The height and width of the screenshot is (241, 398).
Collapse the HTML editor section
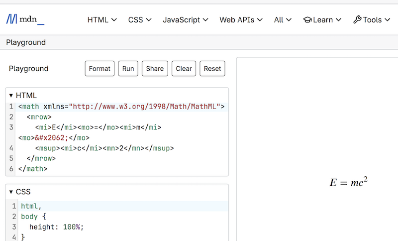tap(11, 96)
